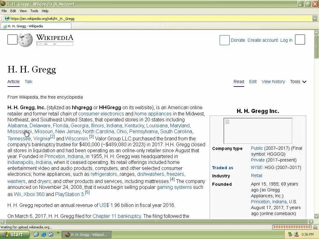Open the Public link in the infobox
Viewport: 319px width, 239px height.
tap(257, 148)
